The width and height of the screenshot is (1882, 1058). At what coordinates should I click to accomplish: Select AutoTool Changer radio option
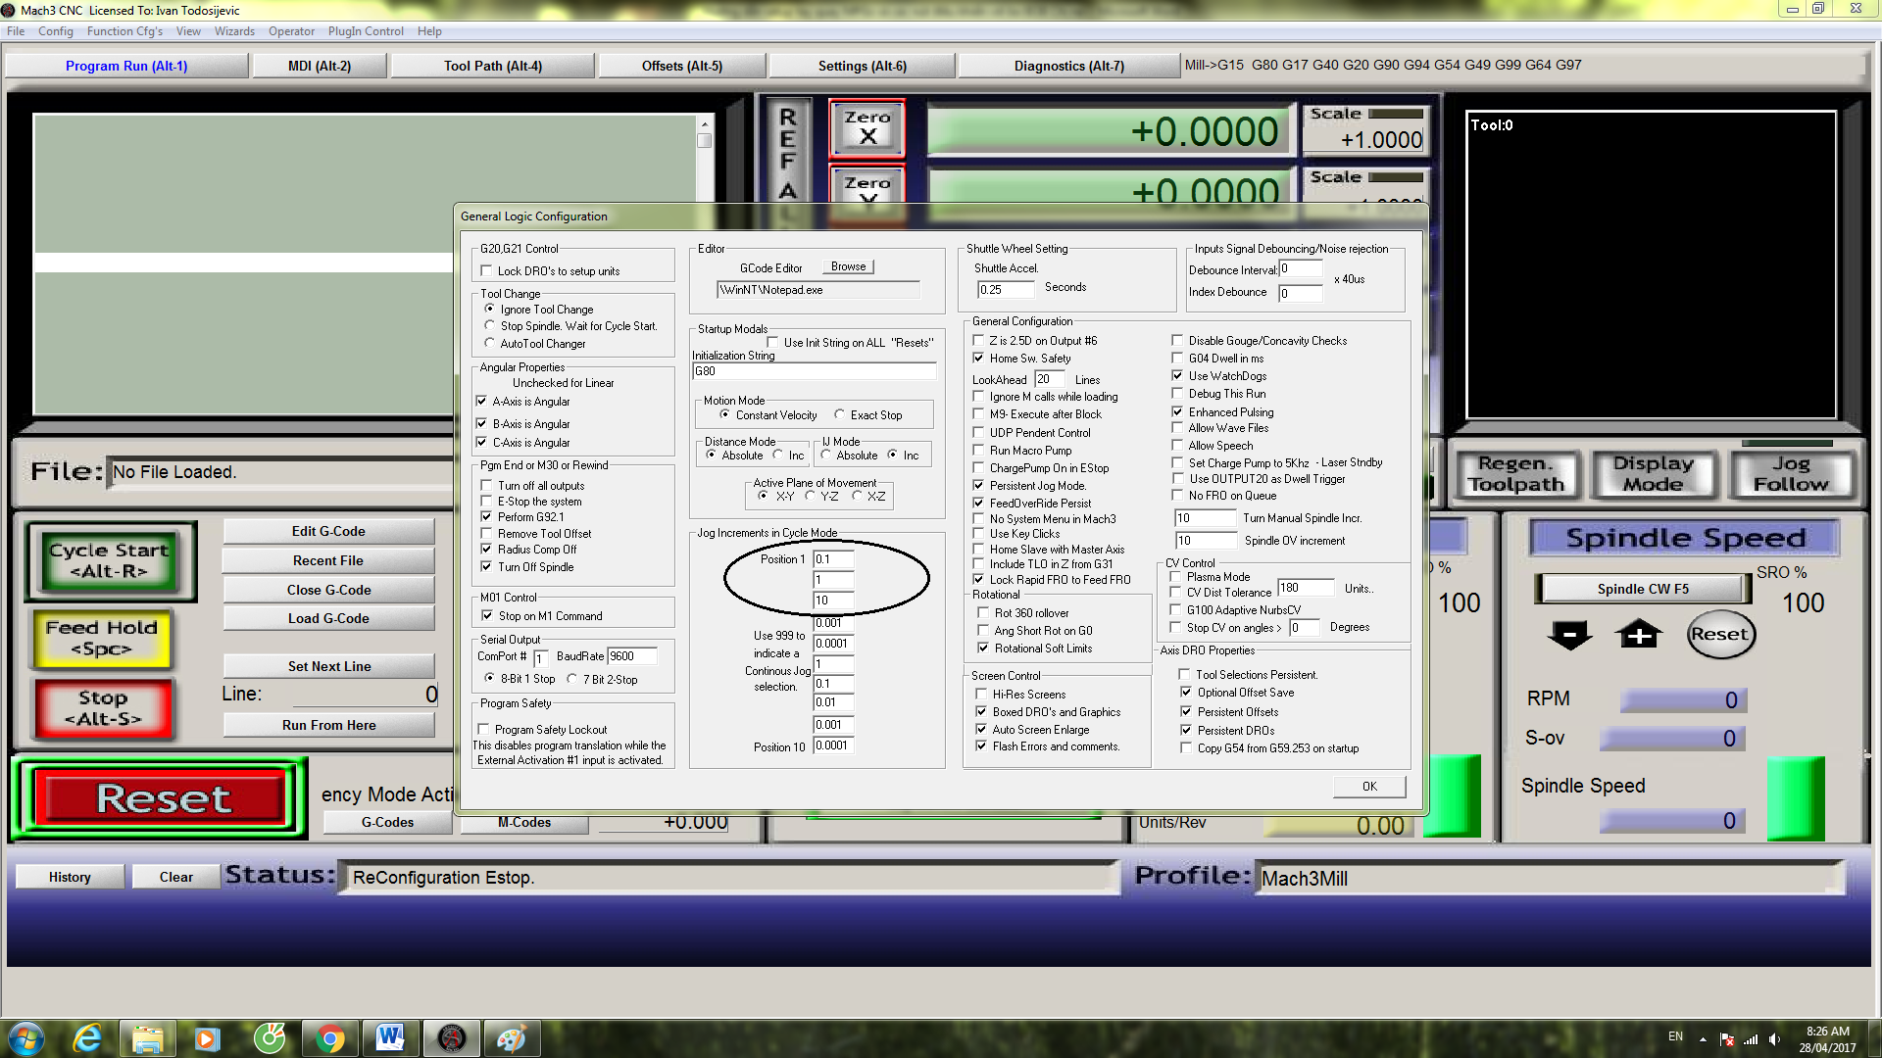pos(490,344)
